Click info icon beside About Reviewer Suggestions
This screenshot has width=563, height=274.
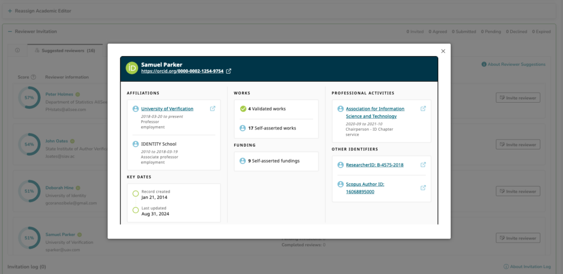(x=484, y=65)
